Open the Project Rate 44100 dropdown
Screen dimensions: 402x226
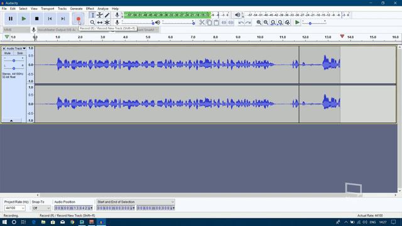point(14,208)
